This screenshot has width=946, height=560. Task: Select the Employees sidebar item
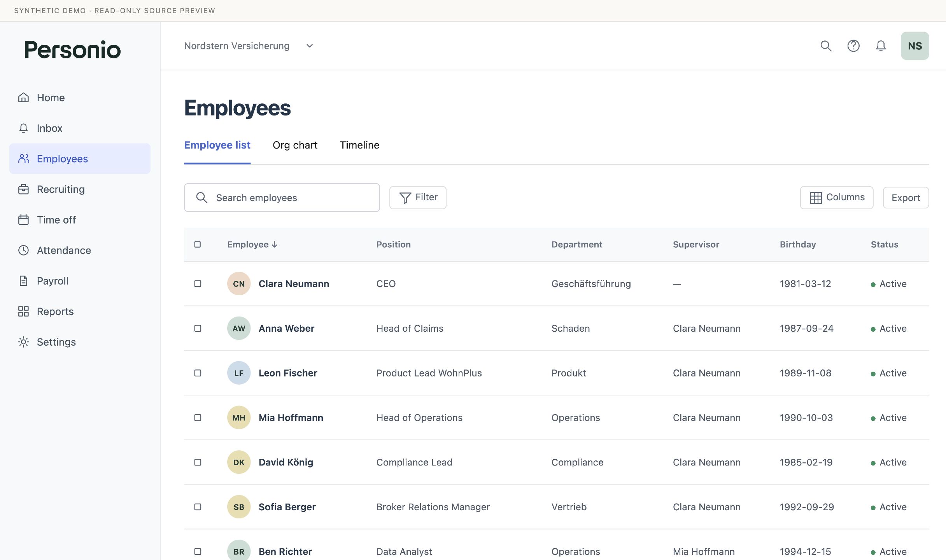[80, 159]
